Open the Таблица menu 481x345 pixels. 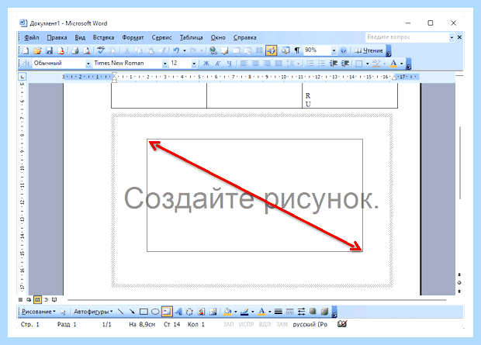pos(191,37)
